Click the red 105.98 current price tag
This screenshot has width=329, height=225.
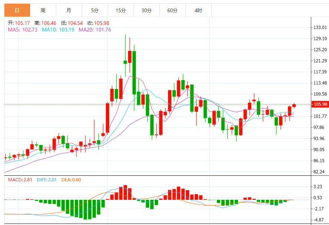click(320, 104)
